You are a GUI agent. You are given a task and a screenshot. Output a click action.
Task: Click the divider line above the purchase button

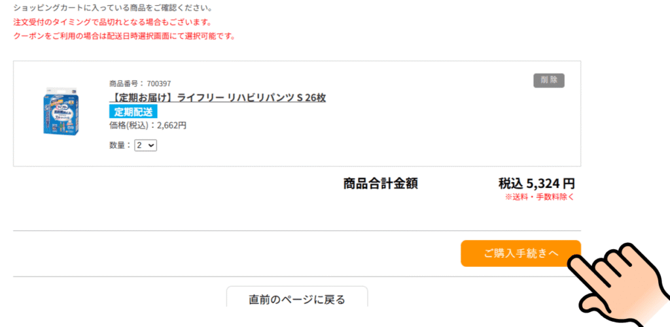point(297,231)
